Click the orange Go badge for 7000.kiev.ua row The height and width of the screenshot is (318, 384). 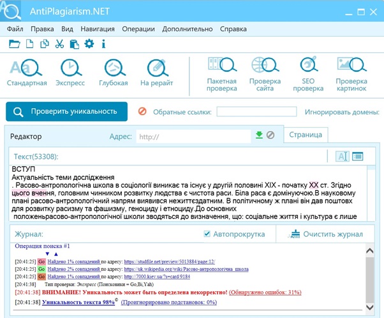coord(41,277)
